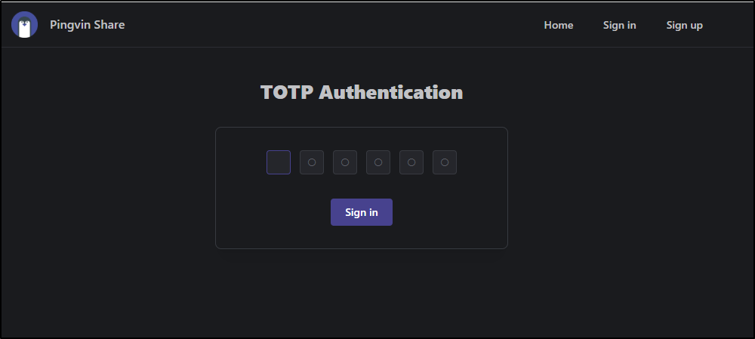Click empty card area right of digit boxes
Image resolution: width=755 pixels, height=339 pixels.
pyautogui.click(x=482, y=162)
